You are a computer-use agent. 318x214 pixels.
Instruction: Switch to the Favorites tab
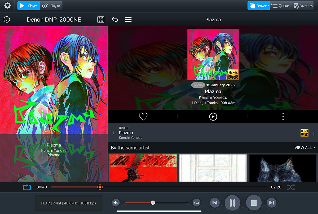tap(302, 6)
